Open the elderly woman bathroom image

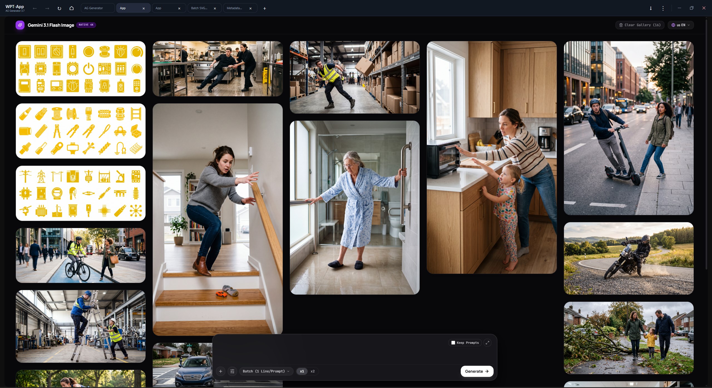[x=354, y=207]
